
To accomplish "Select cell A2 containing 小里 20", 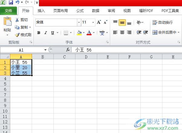I will click(21, 67).
